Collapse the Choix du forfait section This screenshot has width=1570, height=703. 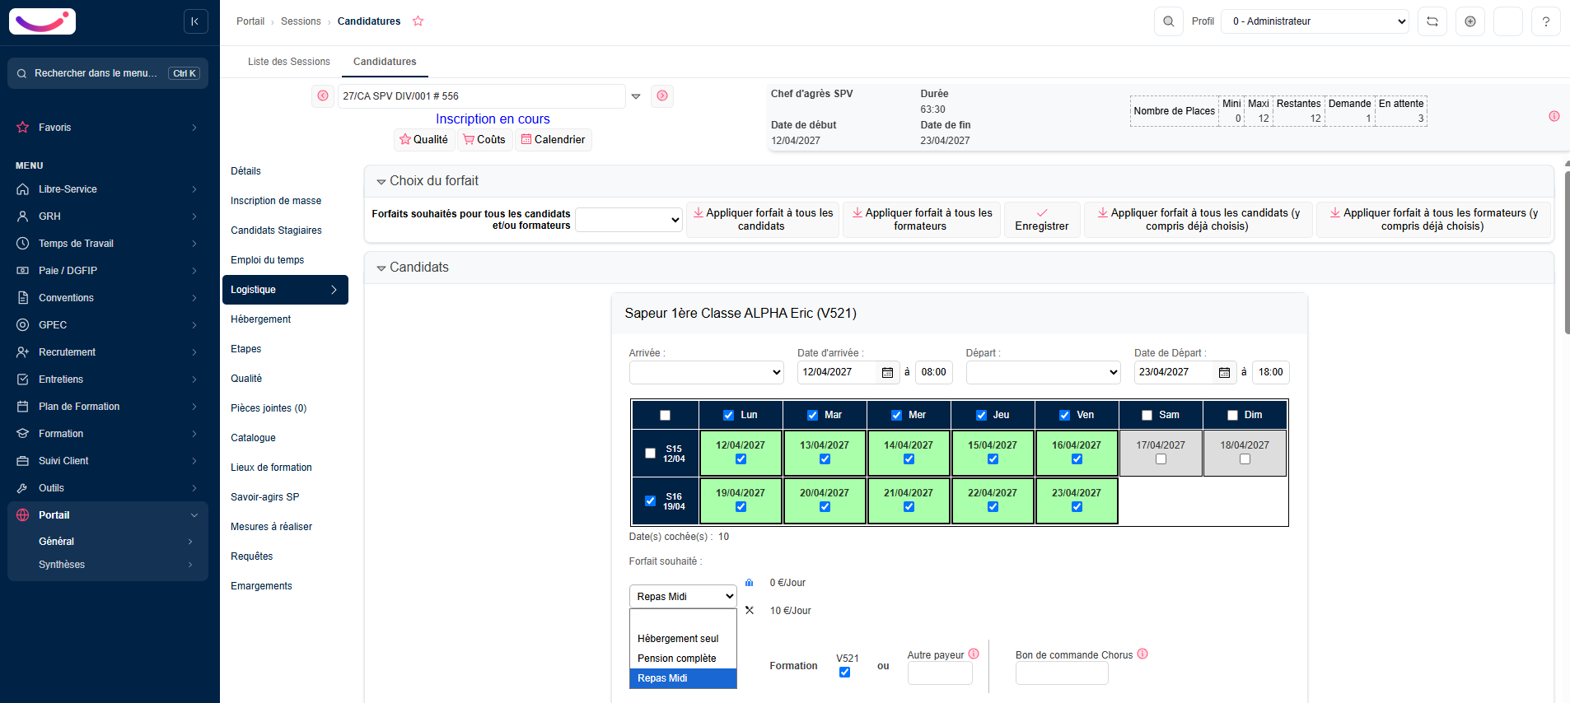click(381, 182)
